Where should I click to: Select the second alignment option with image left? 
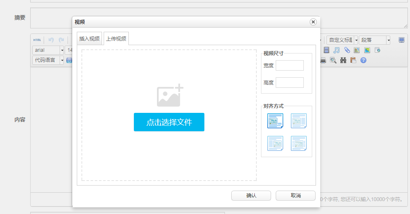(299, 121)
